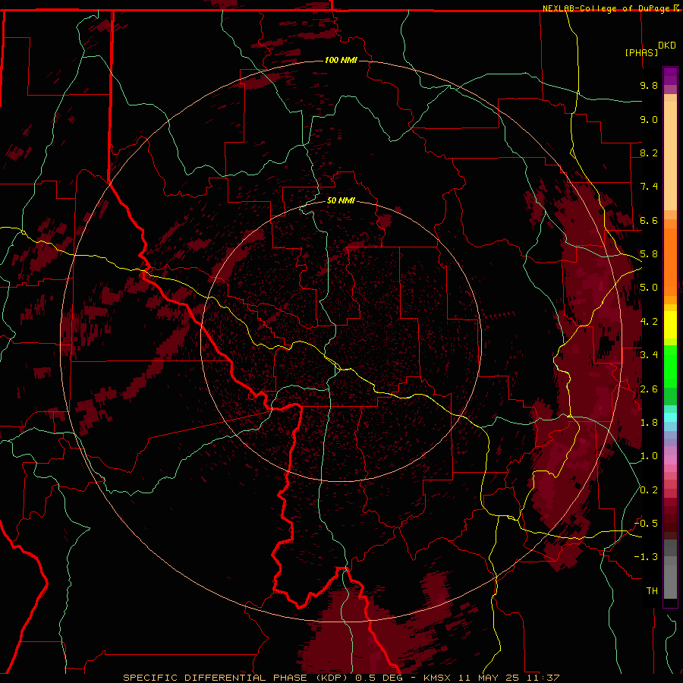The image size is (683, 683).
Task: Select the 3.4 value on color scale
Action: tap(649, 355)
